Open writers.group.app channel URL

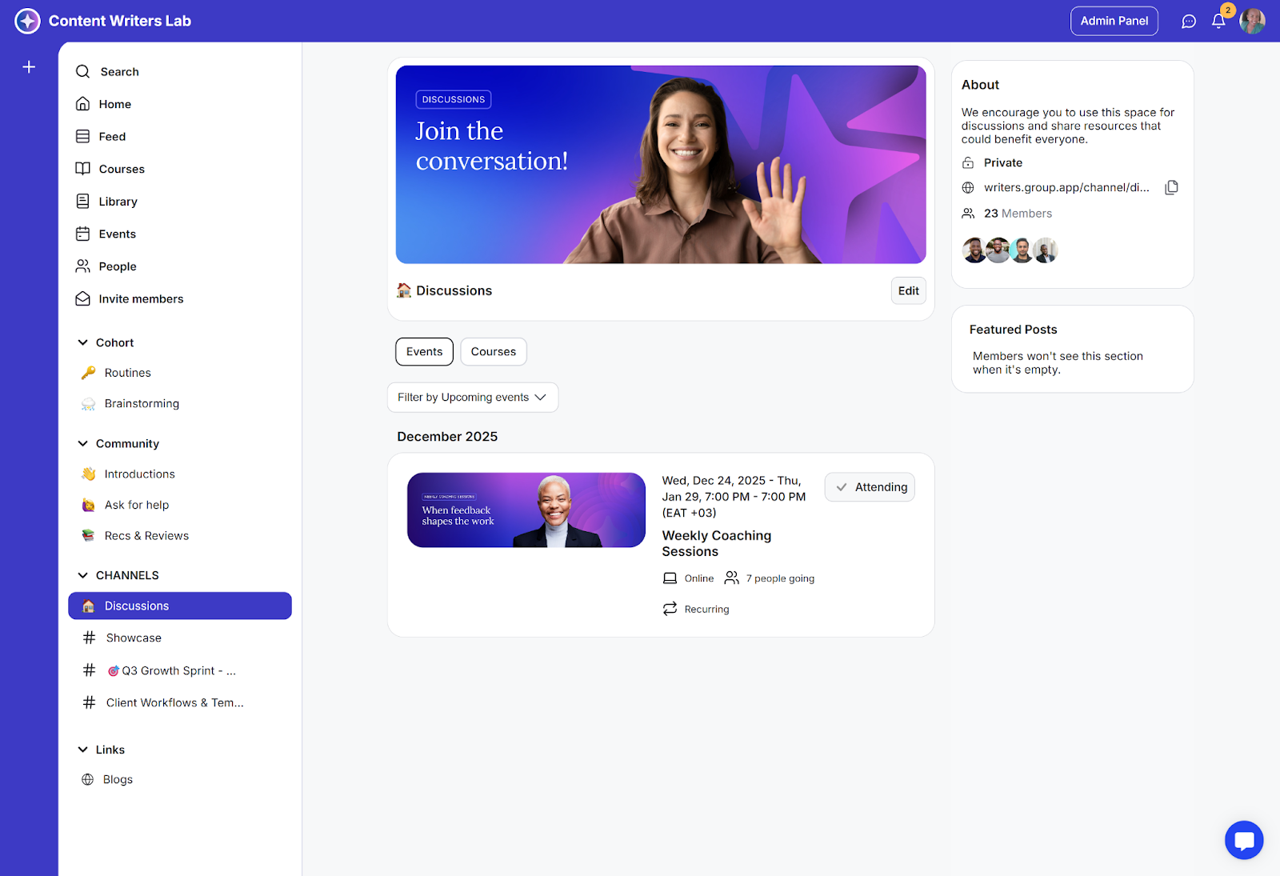click(1066, 188)
